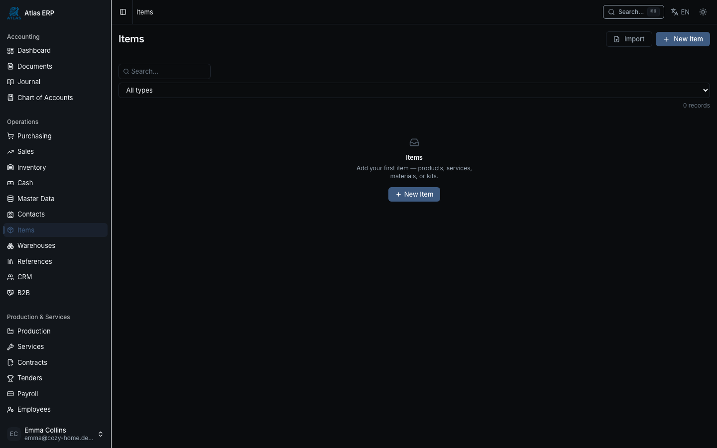Click the "Operations" section heading
Image resolution: width=717 pixels, height=448 pixels.
(23, 122)
